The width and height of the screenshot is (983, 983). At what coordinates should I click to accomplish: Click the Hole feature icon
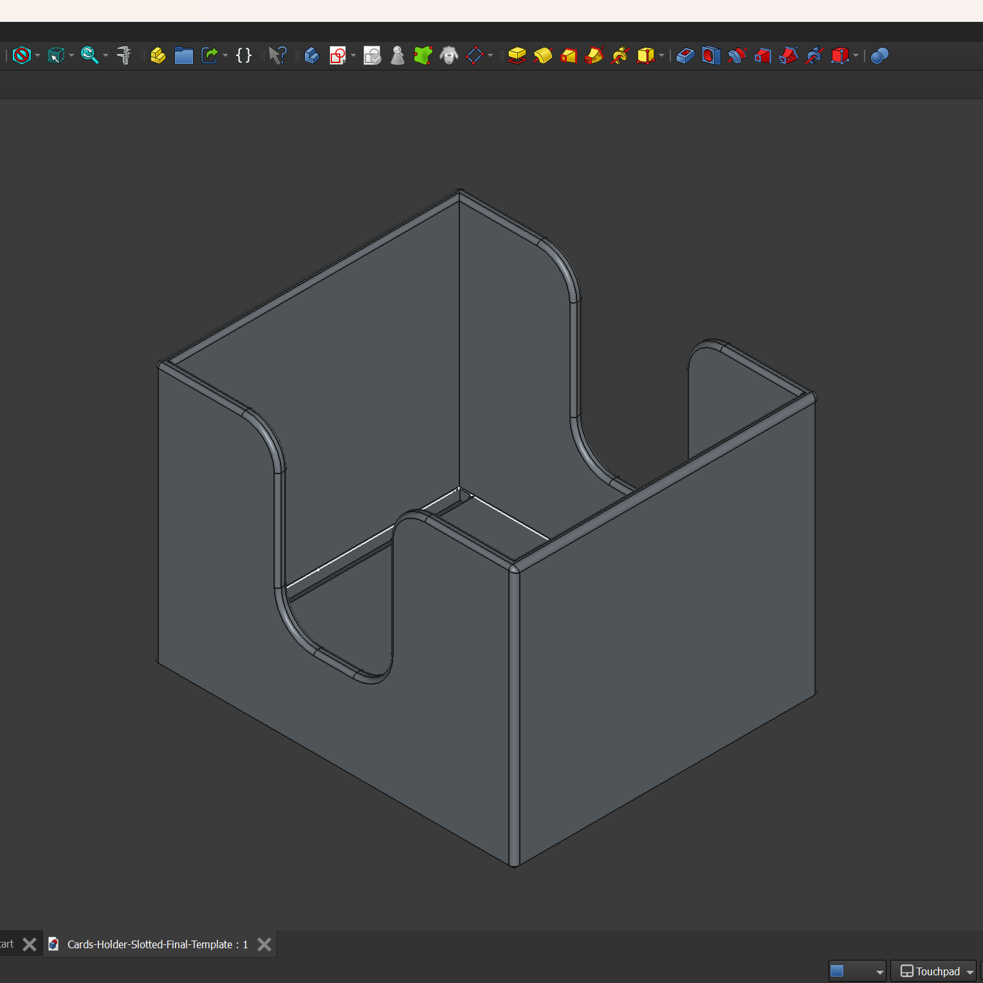[711, 56]
